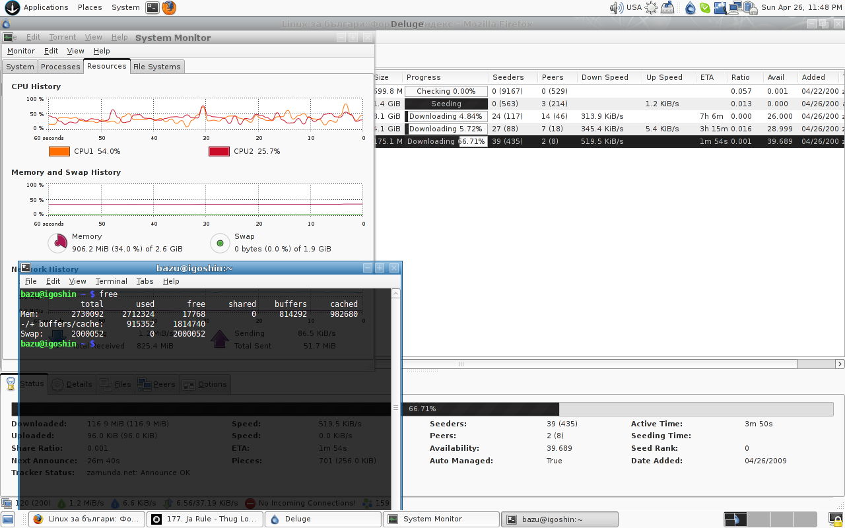Viewport: 845px width, 528px height.
Task: Switch to first workspace in pager
Action: tap(735, 519)
